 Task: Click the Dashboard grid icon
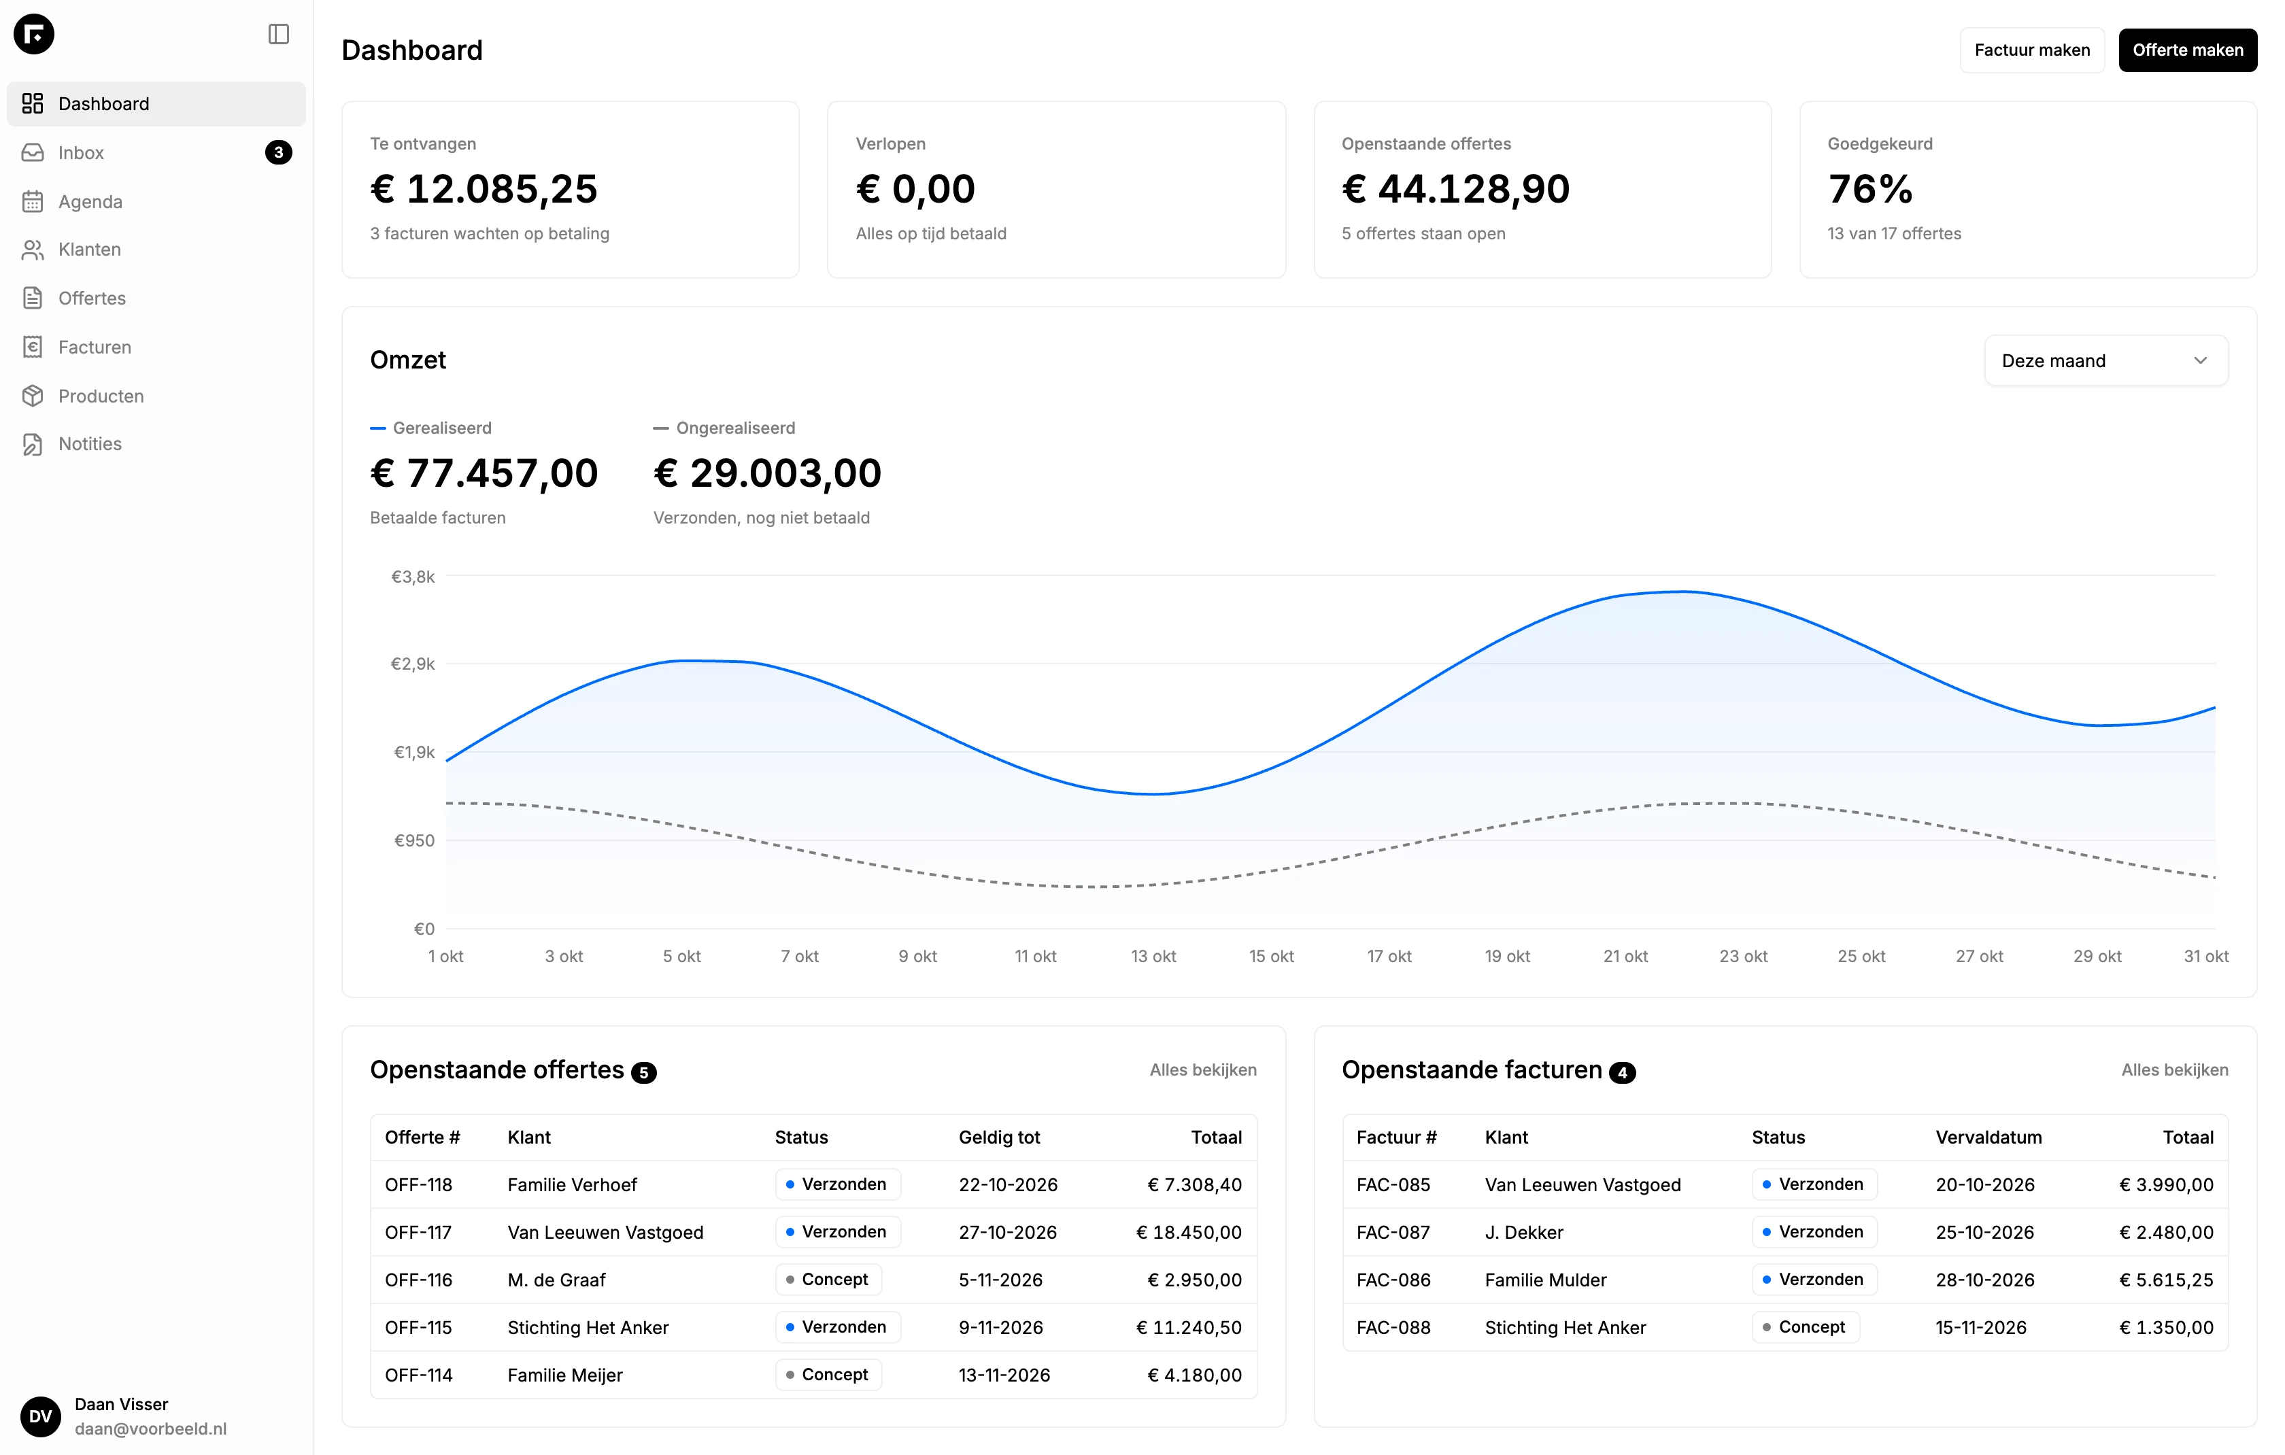pyautogui.click(x=33, y=103)
